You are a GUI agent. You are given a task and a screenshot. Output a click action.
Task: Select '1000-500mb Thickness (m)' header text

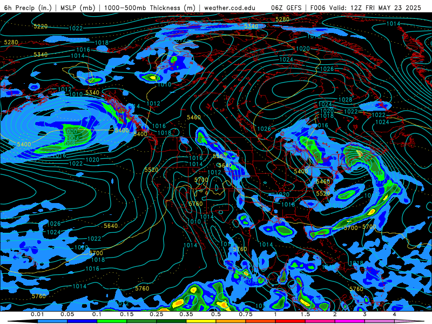(x=150, y=8)
